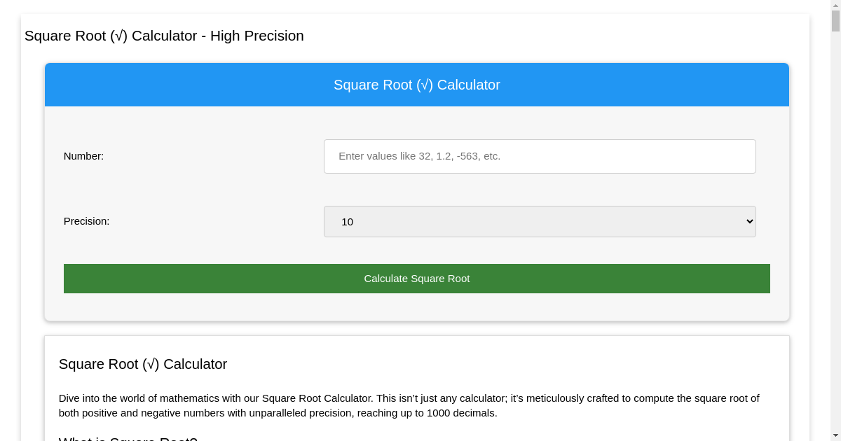Click the "Number:" label

click(x=83, y=156)
